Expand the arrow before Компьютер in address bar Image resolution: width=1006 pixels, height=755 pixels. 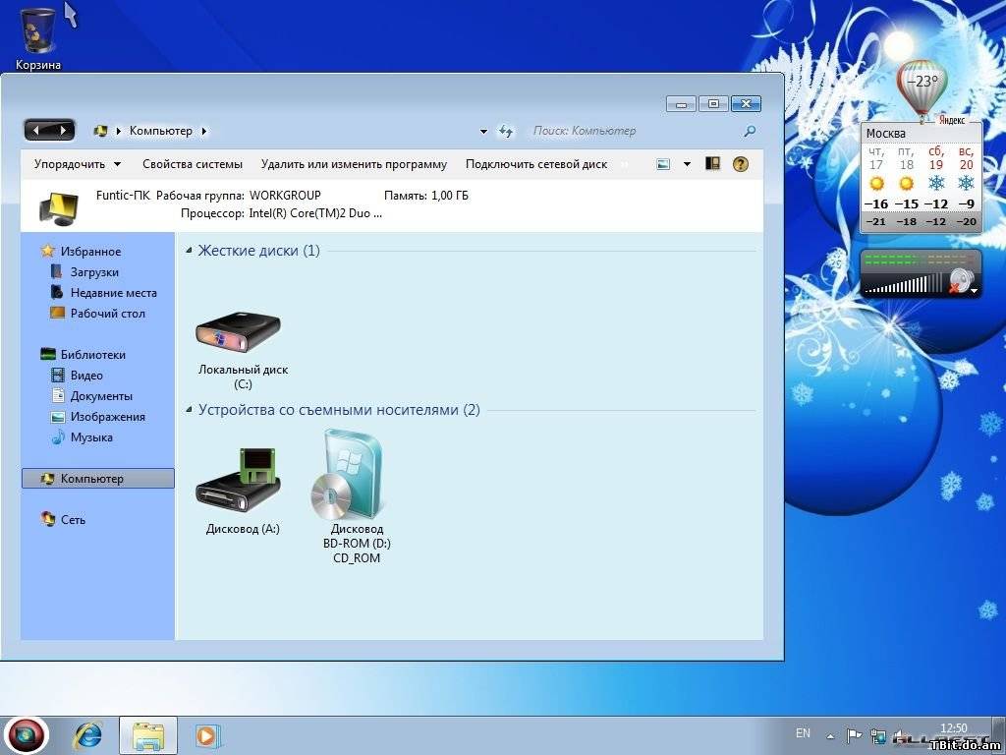[x=119, y=131]
